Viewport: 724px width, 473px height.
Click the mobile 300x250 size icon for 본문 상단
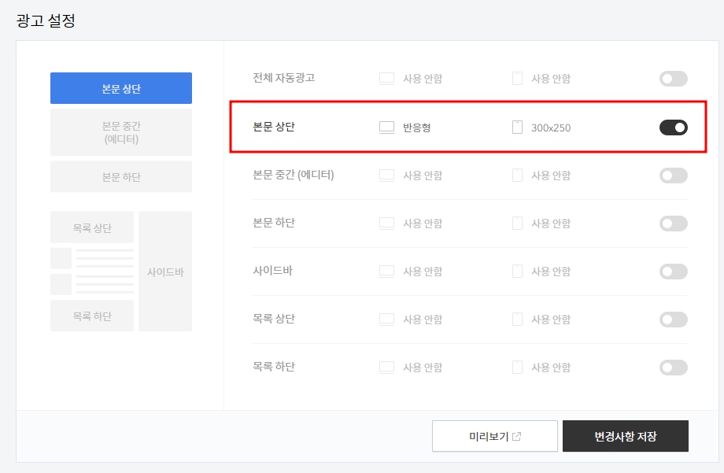pos(517,127)
